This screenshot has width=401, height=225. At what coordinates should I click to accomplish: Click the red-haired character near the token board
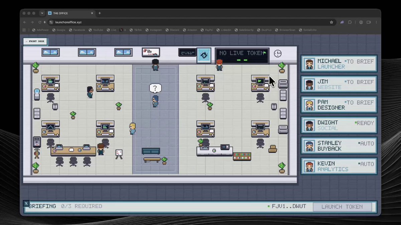click(219, 65)
